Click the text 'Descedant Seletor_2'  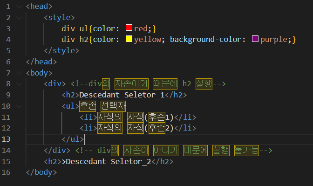pyautogui.click(x=109, y=161)
